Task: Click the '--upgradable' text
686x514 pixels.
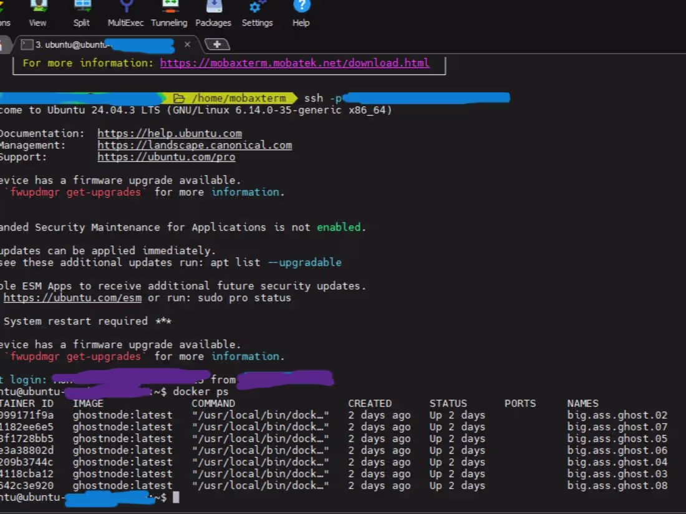Action: tap(304, 263)
